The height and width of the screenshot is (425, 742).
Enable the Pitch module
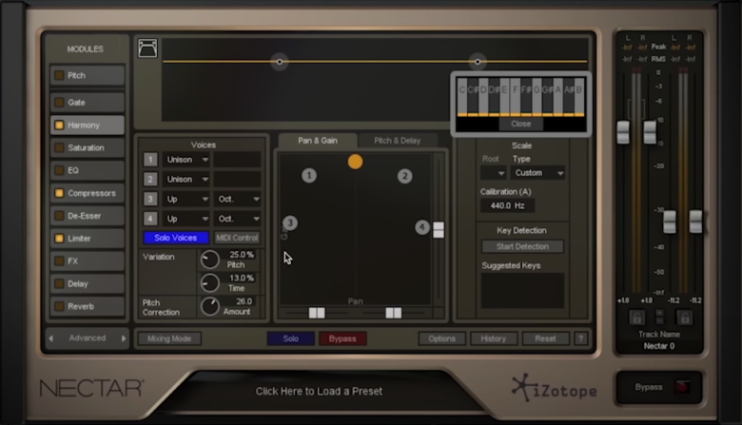59,75
